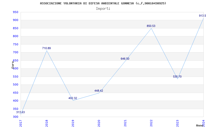
Task: Click the 313.63 data label for 2017
Action: point(21,112)
